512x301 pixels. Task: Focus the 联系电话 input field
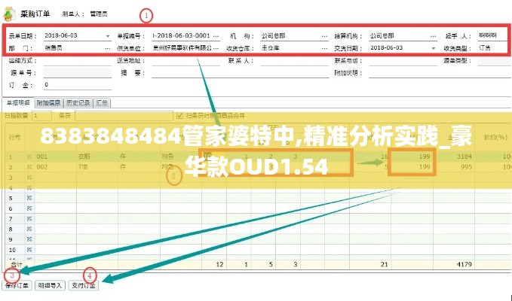403,61
